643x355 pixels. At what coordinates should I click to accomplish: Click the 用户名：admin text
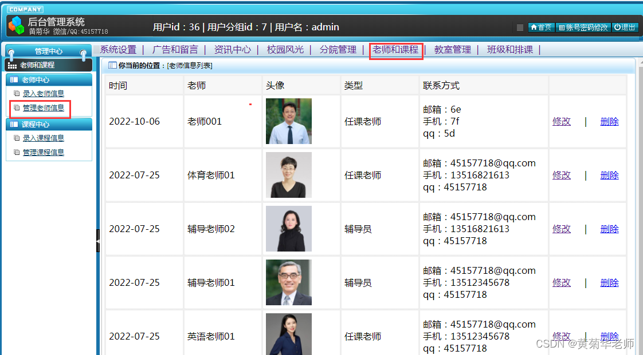tap(307, 27)
